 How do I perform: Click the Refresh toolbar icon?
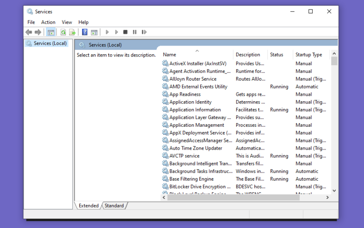point(63,32)
